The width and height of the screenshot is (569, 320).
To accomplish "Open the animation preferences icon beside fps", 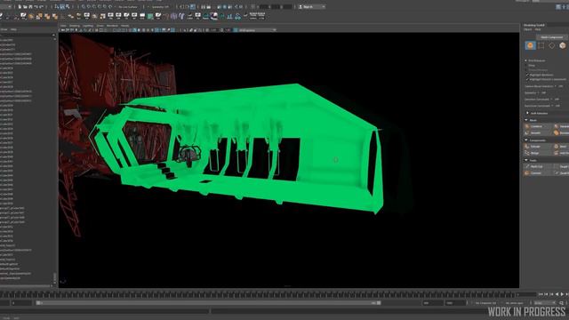I will (x=561, y=303).
